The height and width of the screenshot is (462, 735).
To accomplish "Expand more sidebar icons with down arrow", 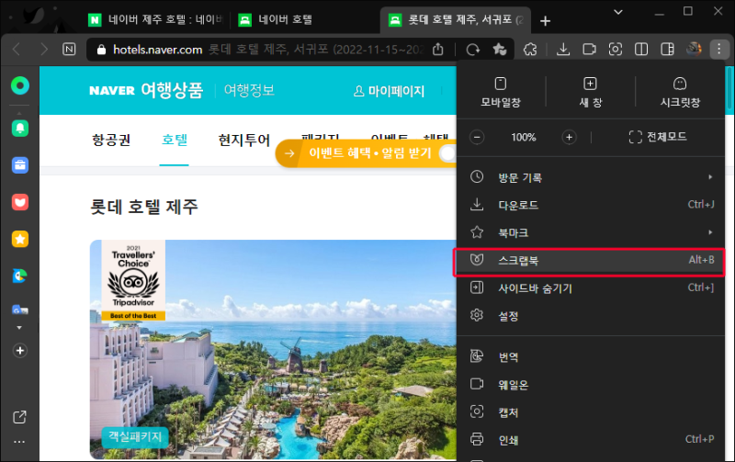I will tap(19, 328).
